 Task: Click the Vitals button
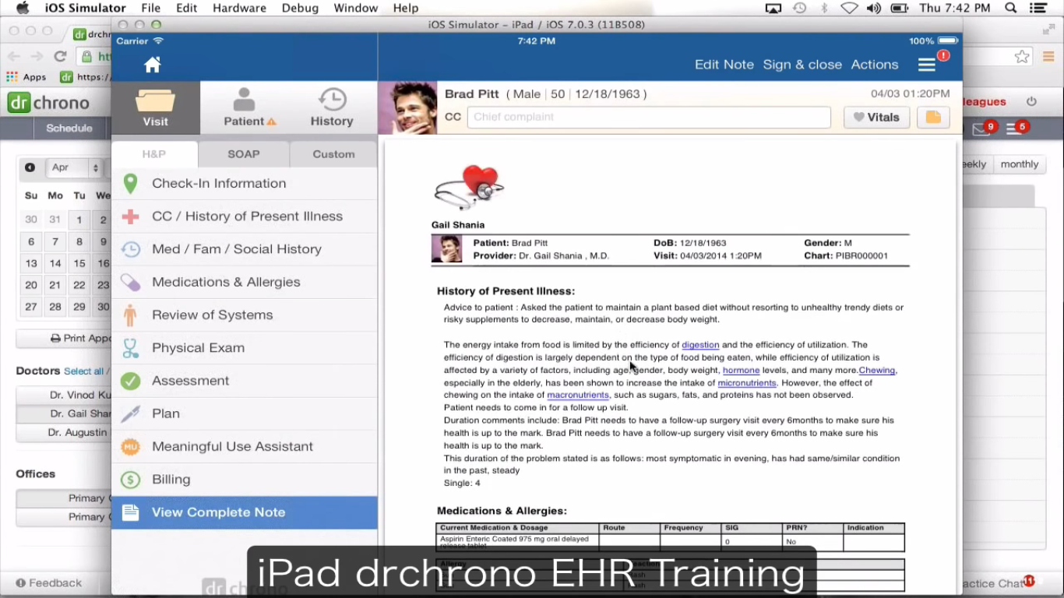pyautogui.click(x=877, y=117)
